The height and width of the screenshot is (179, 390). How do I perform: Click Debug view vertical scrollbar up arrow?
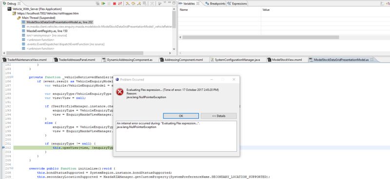click(174, 9)
